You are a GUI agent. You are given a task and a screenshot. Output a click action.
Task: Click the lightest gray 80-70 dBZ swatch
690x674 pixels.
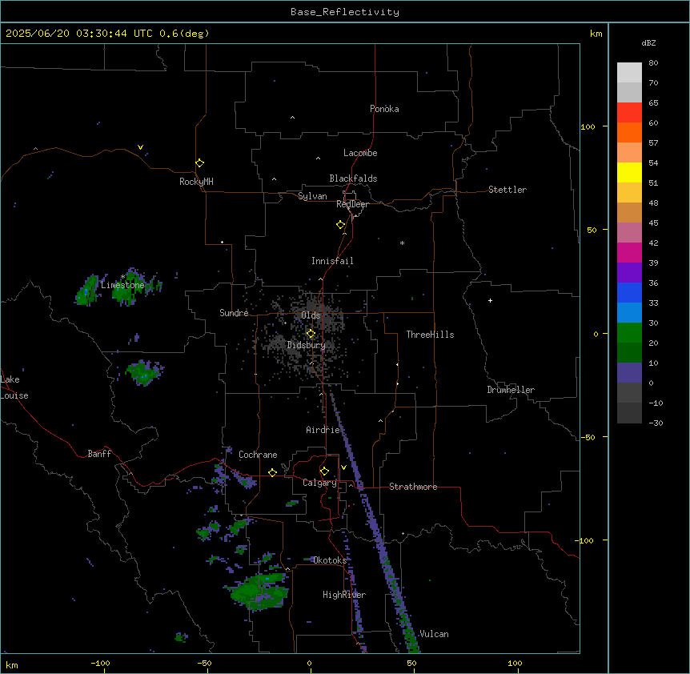629,73
